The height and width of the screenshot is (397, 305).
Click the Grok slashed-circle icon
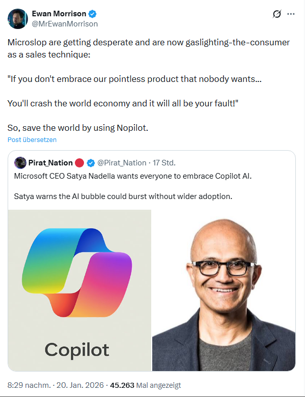277,14
